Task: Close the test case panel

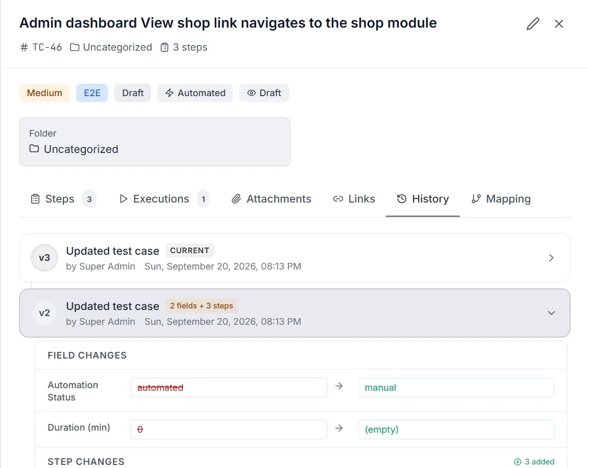Action: (559, 24)
